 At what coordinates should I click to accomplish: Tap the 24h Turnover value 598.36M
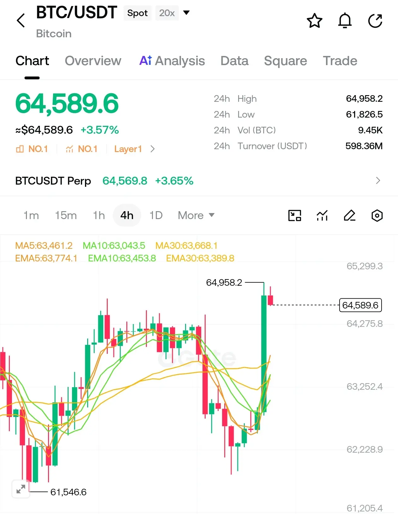point(364,146)
